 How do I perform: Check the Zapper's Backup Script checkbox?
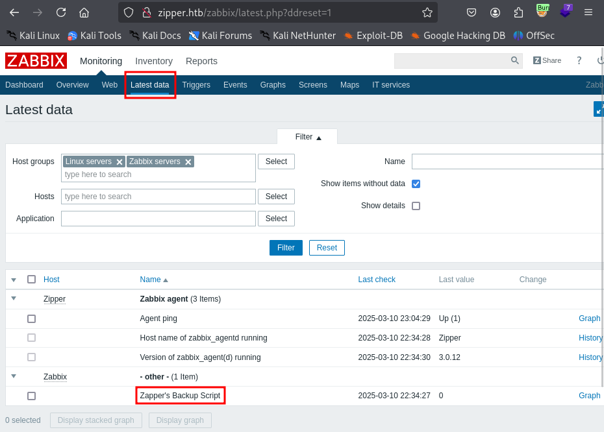pyautogui.click(x=32, y=396)
